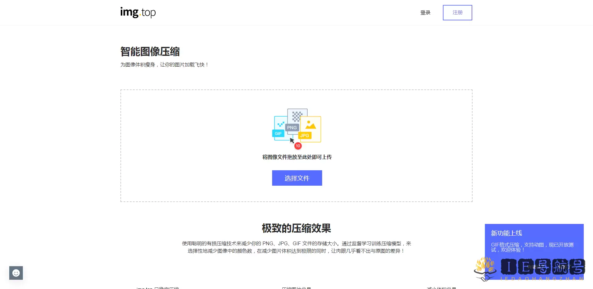Viewport: 593px width, 289px height.
Task: Click the img.top logo
Action: [138, 12]
